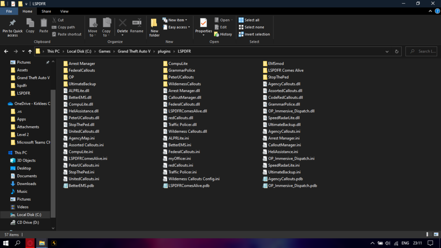Open the File tab

[9, 11]
